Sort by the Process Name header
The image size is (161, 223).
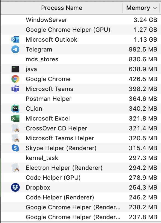pyautogui.click(x=62, y=8)
